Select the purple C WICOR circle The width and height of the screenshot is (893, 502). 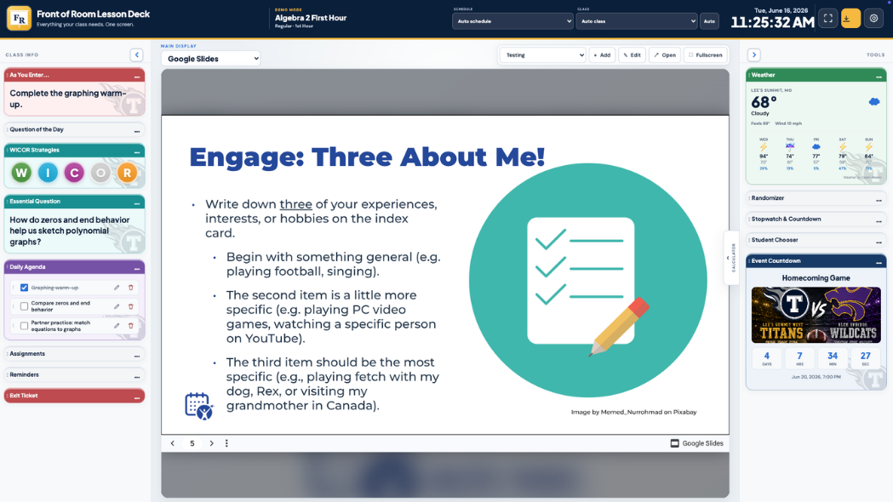click(74, 173)
